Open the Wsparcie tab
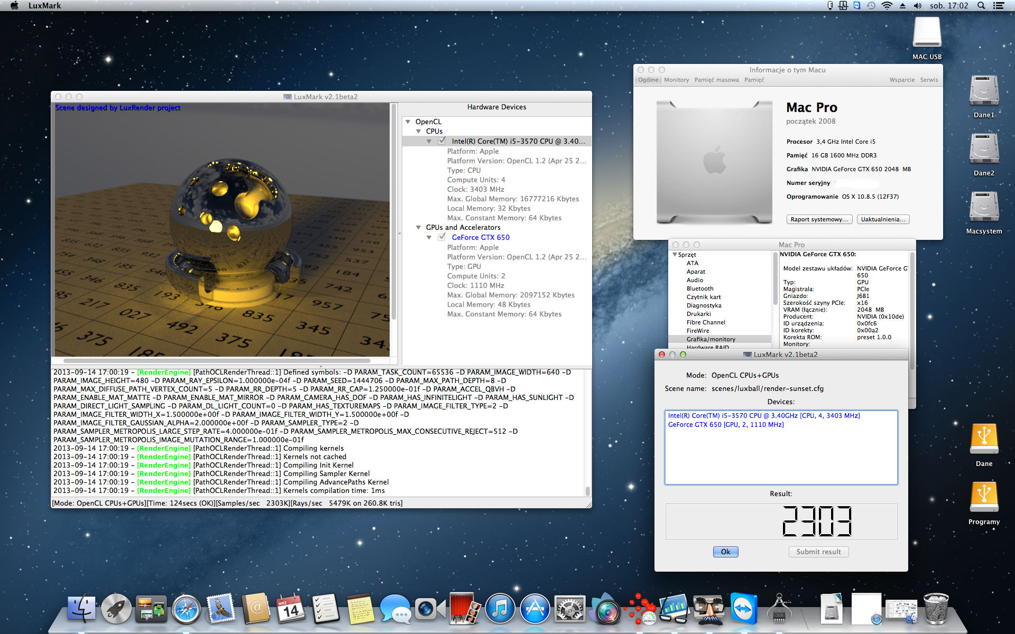The width and height of the screenshot is (1015, 634). (x=902, y=80)
